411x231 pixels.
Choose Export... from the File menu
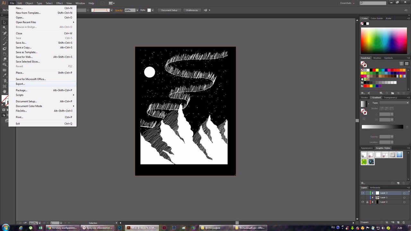pyautogui.click(x=43, y=84)
